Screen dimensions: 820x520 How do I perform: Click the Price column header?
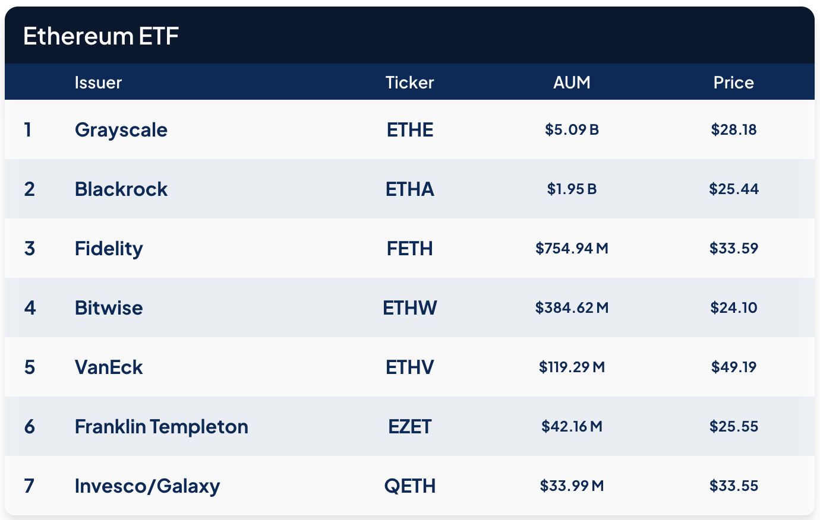(x=733, y=83)
